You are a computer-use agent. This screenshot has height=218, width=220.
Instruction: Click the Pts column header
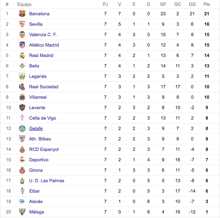207,5
